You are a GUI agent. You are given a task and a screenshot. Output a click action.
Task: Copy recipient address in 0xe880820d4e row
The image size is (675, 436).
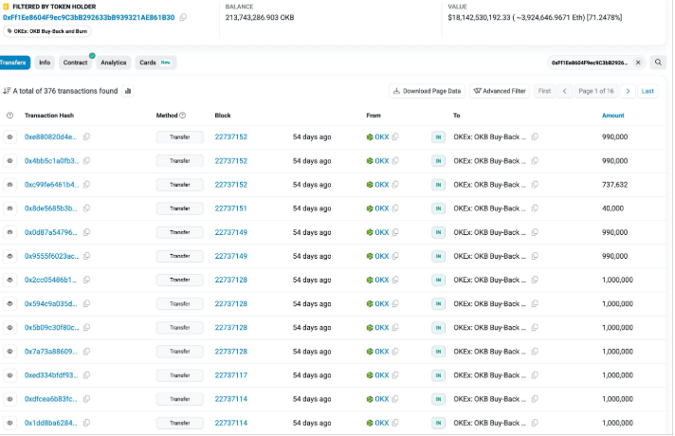pos(535,136)
